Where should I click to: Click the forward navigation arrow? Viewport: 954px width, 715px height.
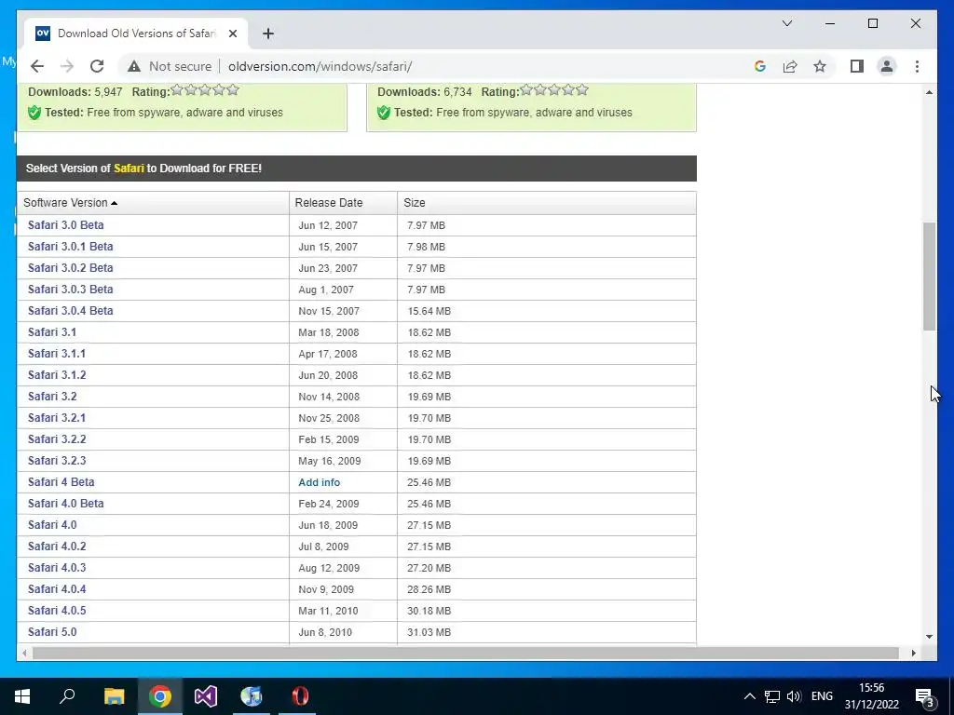[67, 66]
